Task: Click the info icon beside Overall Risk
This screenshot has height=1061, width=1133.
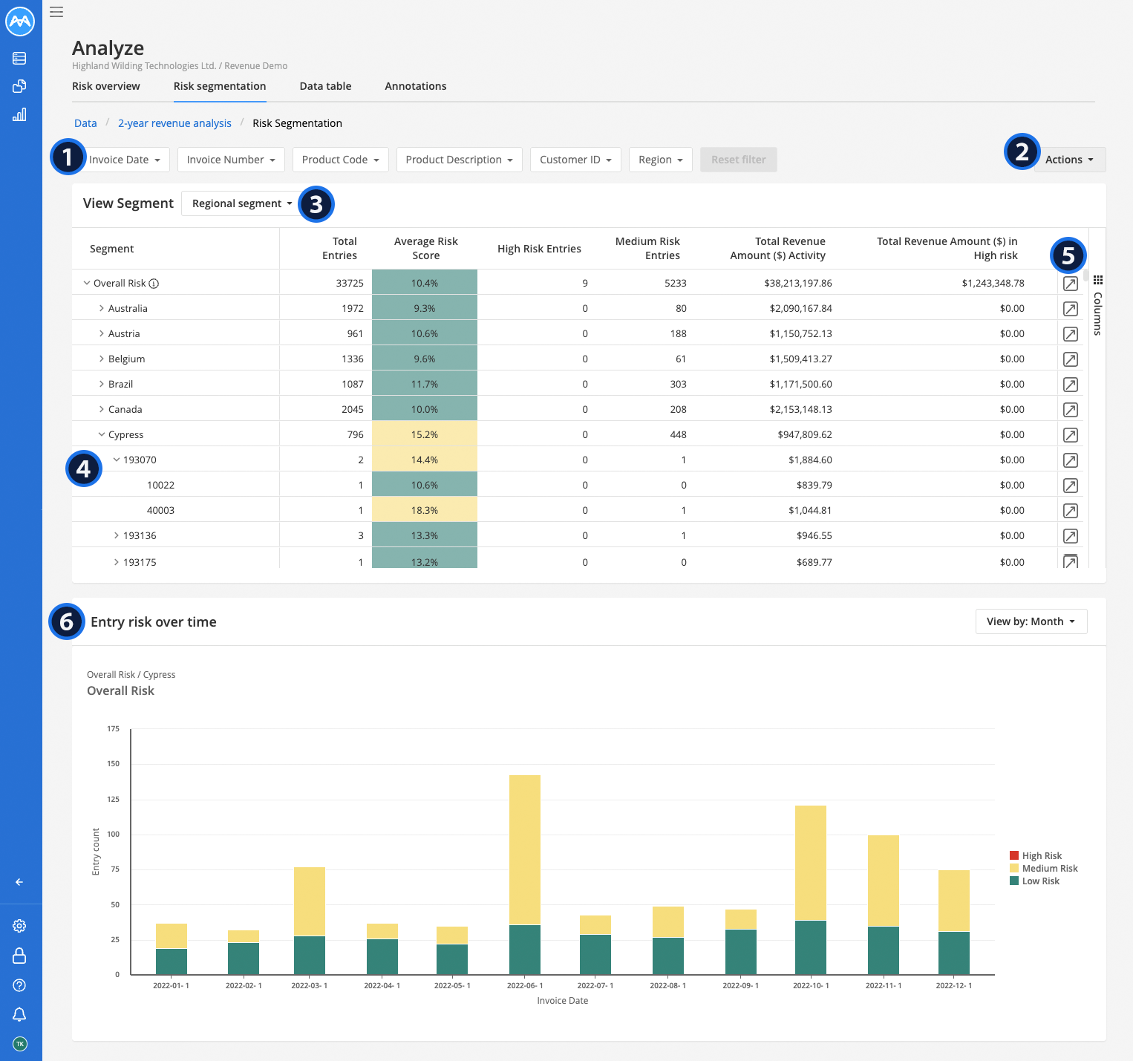Action: click(x=154, y=283)
